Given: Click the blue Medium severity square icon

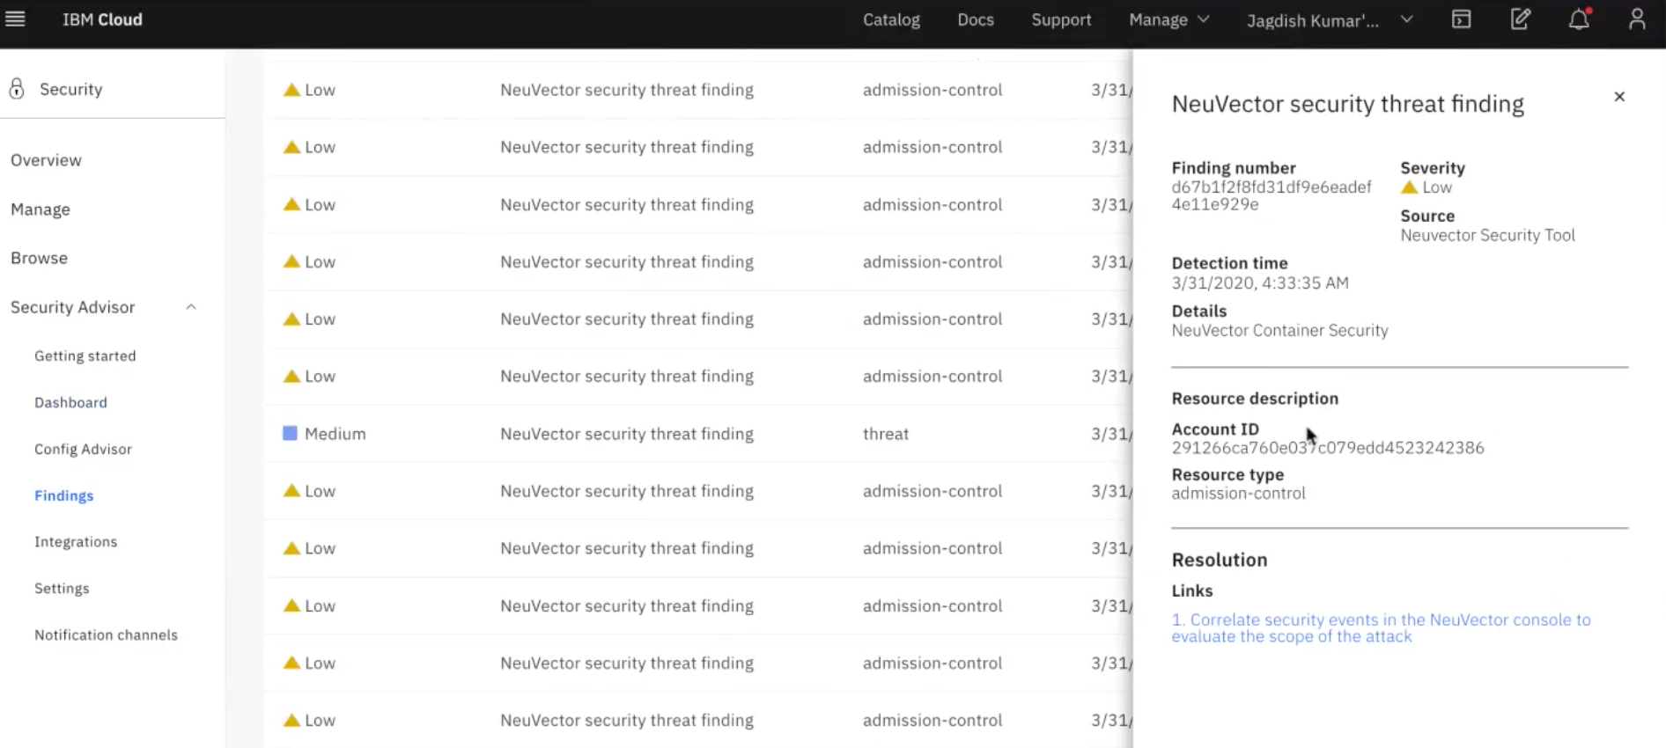Looking at the screenshot, I should click(290, 433).
